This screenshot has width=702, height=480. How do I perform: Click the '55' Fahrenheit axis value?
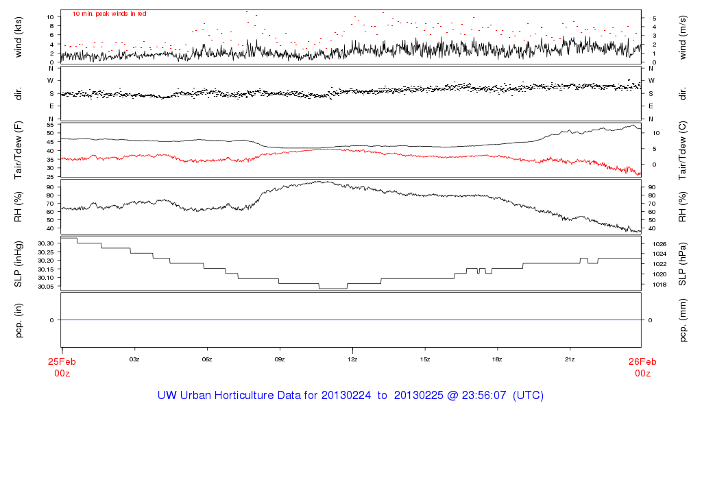(50, 125)
